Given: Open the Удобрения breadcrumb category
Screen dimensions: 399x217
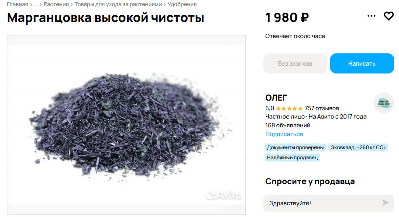Looking at the screenshot, I should (182, 4).
